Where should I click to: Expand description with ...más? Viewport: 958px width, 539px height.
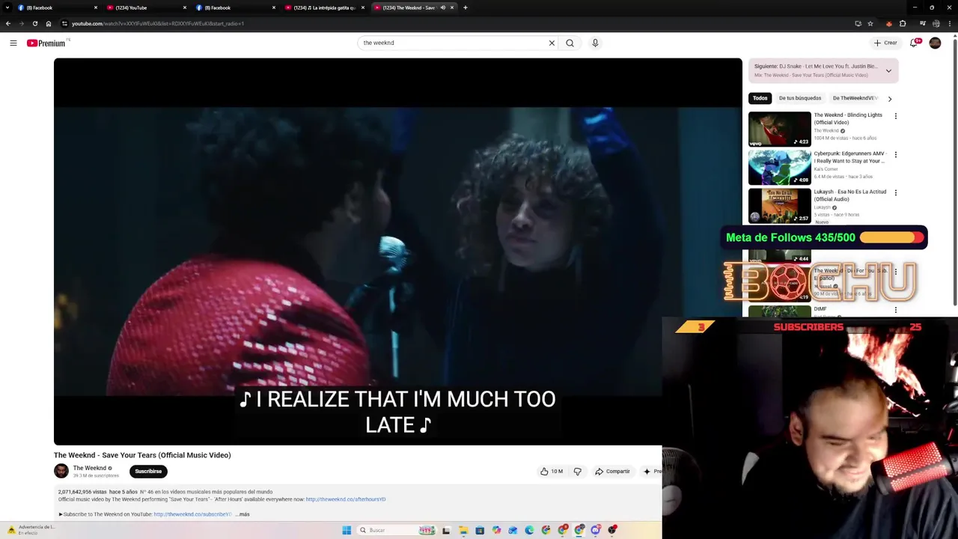click(243, 514)
